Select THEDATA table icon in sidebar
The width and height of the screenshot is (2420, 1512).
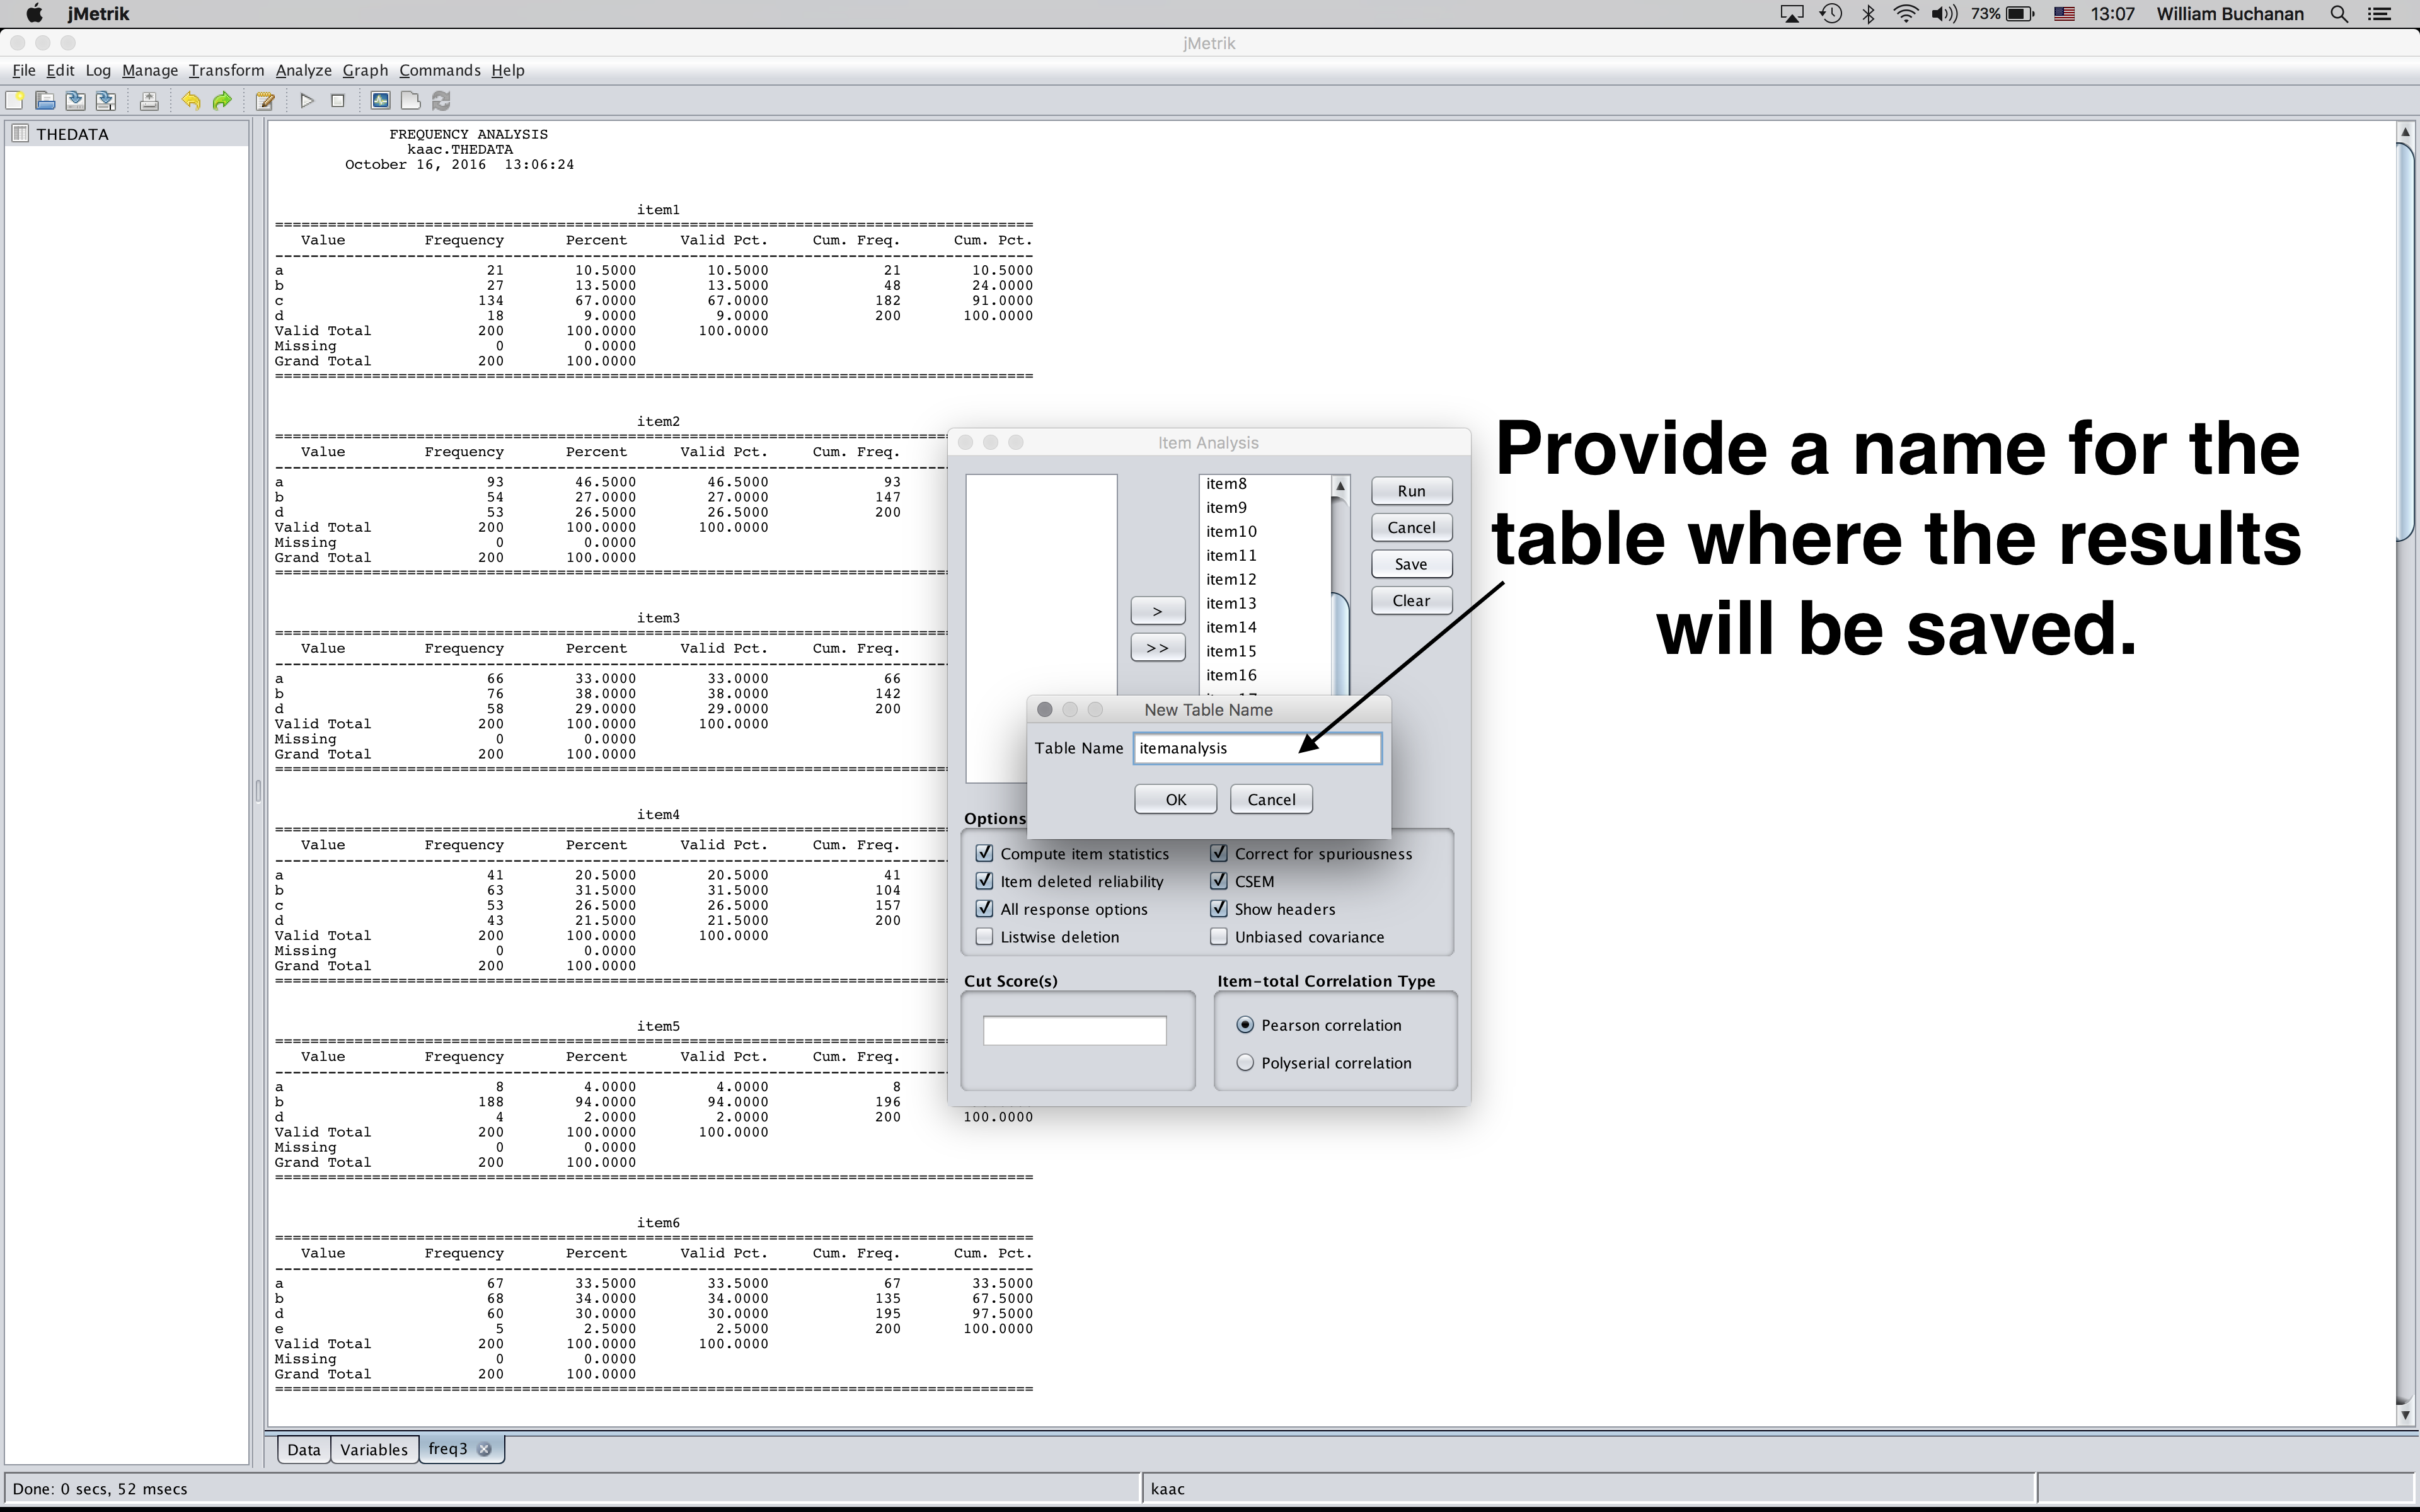pyautogui.click(x=20, y=134)
